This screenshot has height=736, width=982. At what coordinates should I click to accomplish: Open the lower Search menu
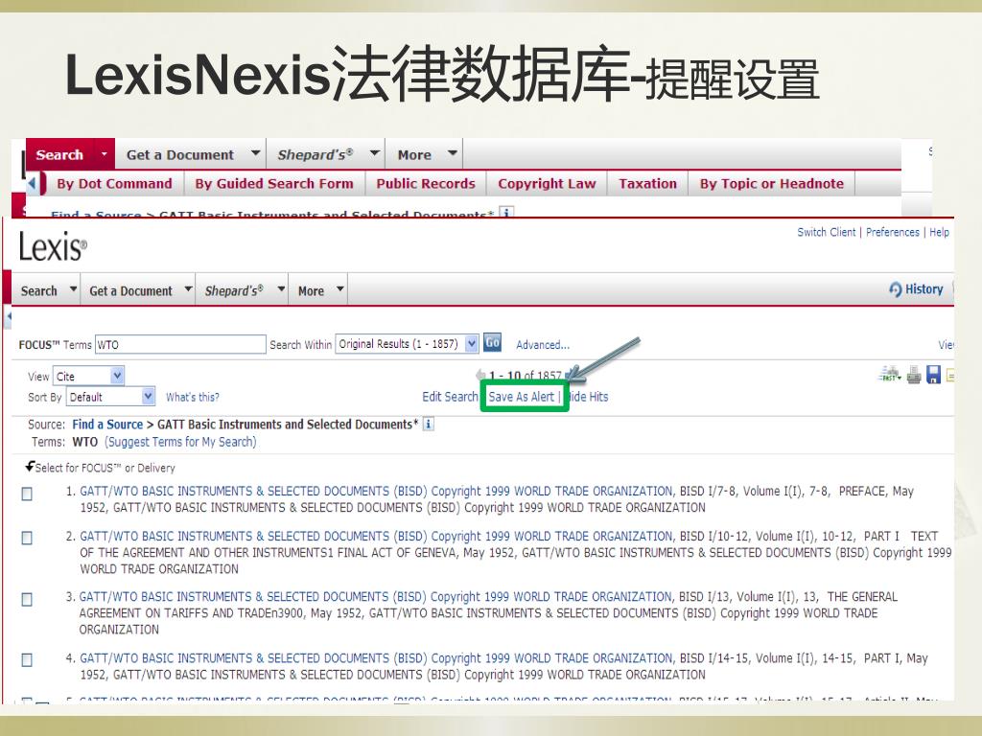coord(38,290)
